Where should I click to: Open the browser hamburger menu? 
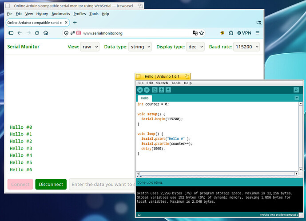258,33
